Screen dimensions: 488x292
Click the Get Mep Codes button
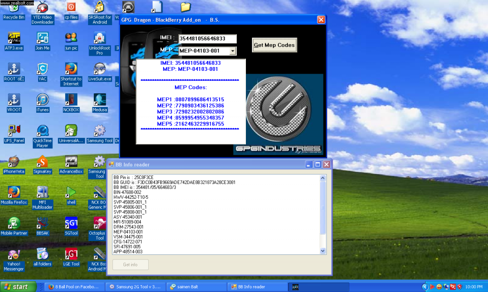(274, 45)
